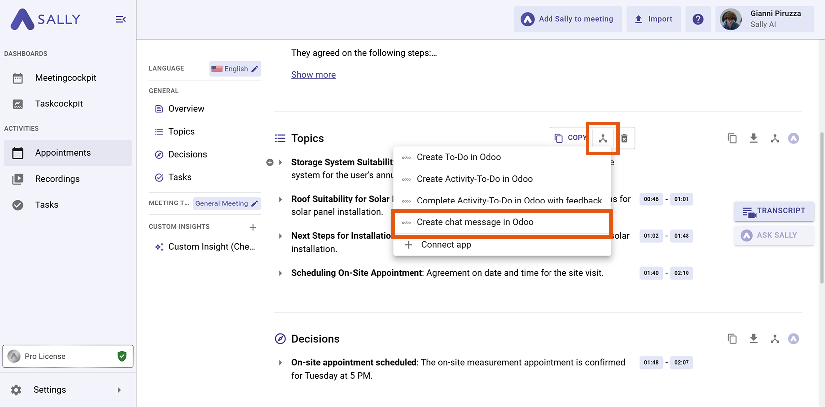Click the Show more link

pos(313,75)
